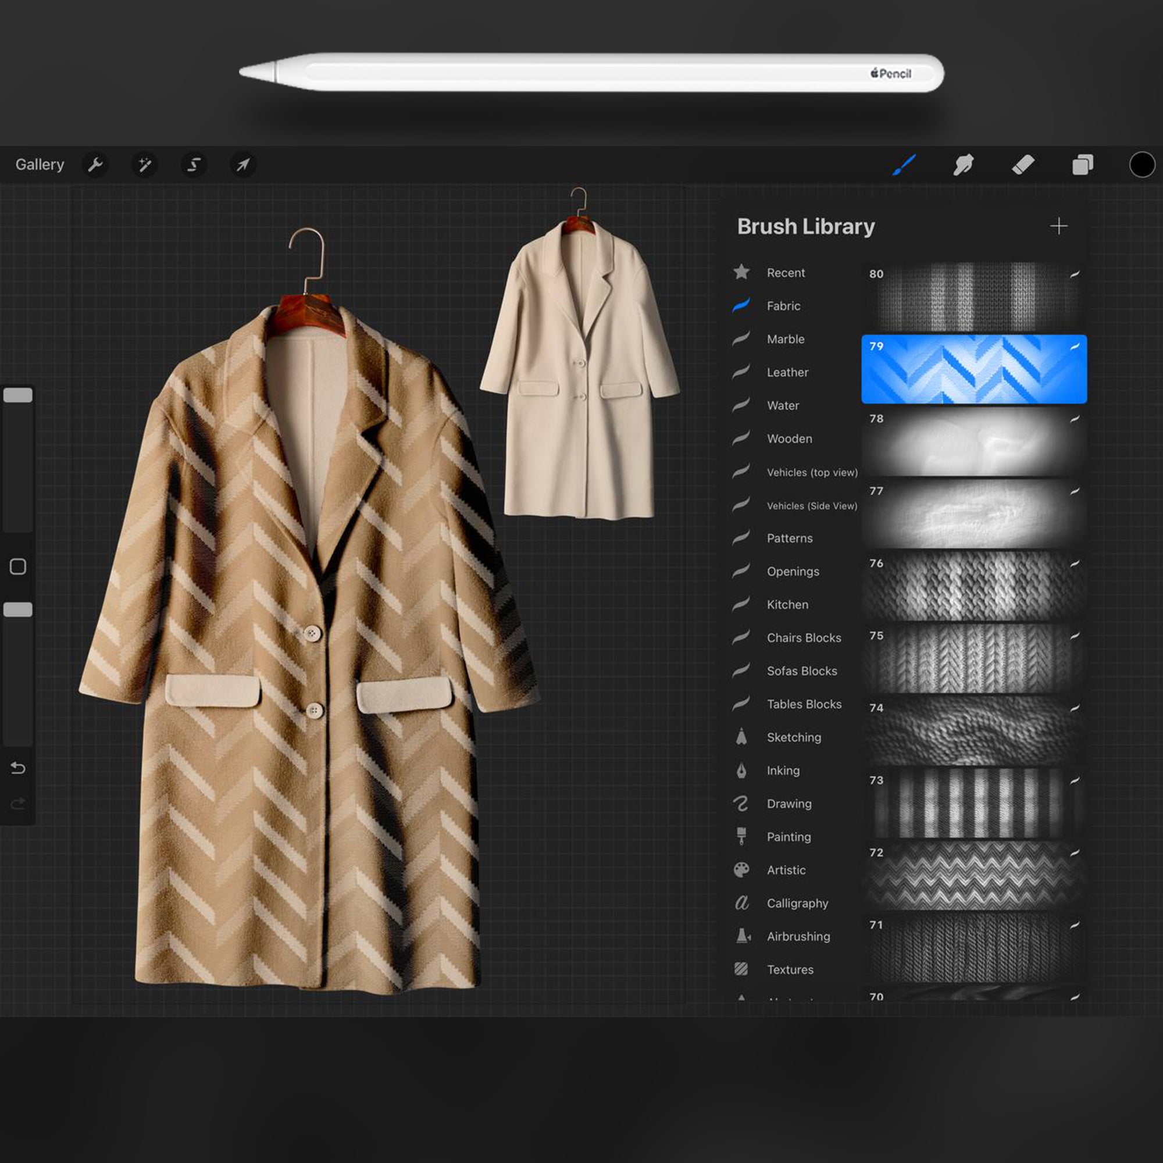Select the Paint brush tool
The image size is (1163, 1163).
tap(904, 165)
